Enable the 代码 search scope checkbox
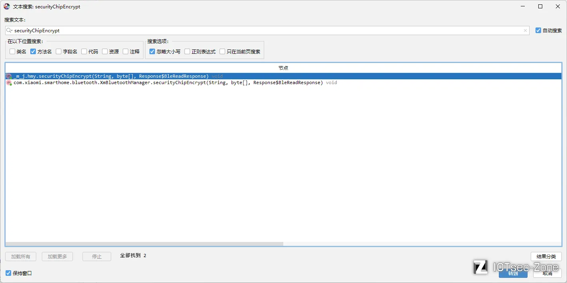The height and width of the screenshot is (283, 567). (84, 51)
